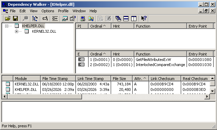
Task: Open the View menu
Action: pos(33,11)
